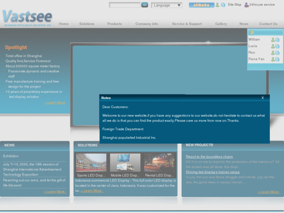Click William's Skype icon
The height and width of the screenshot is (213, 284).
pyautogui.click(x=277, y=40)
